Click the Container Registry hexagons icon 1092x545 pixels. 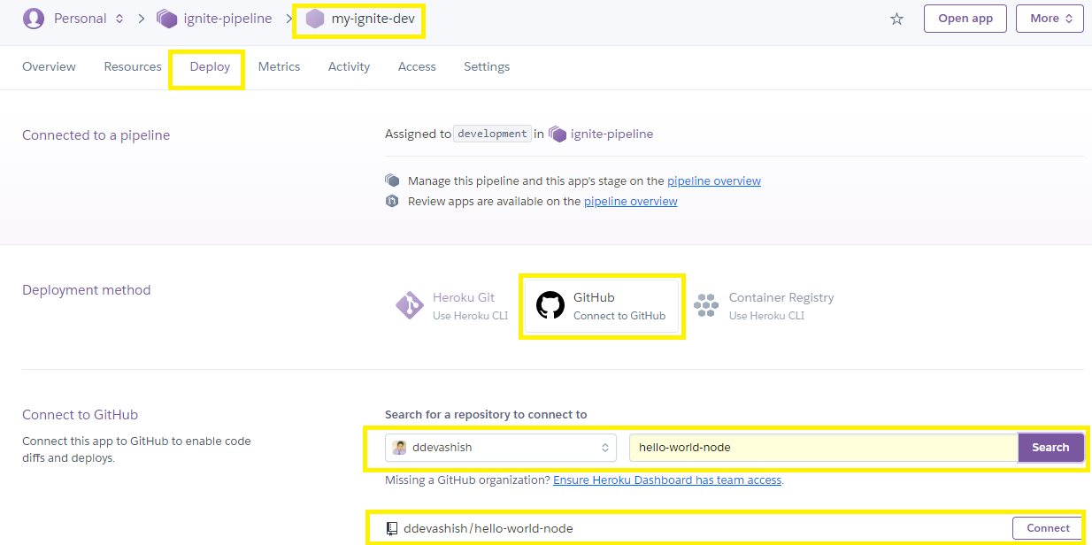coord(706,306)
